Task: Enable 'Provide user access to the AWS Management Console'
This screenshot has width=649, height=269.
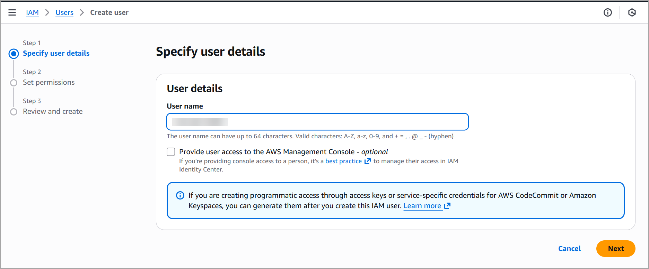Action: click(171, 151)
